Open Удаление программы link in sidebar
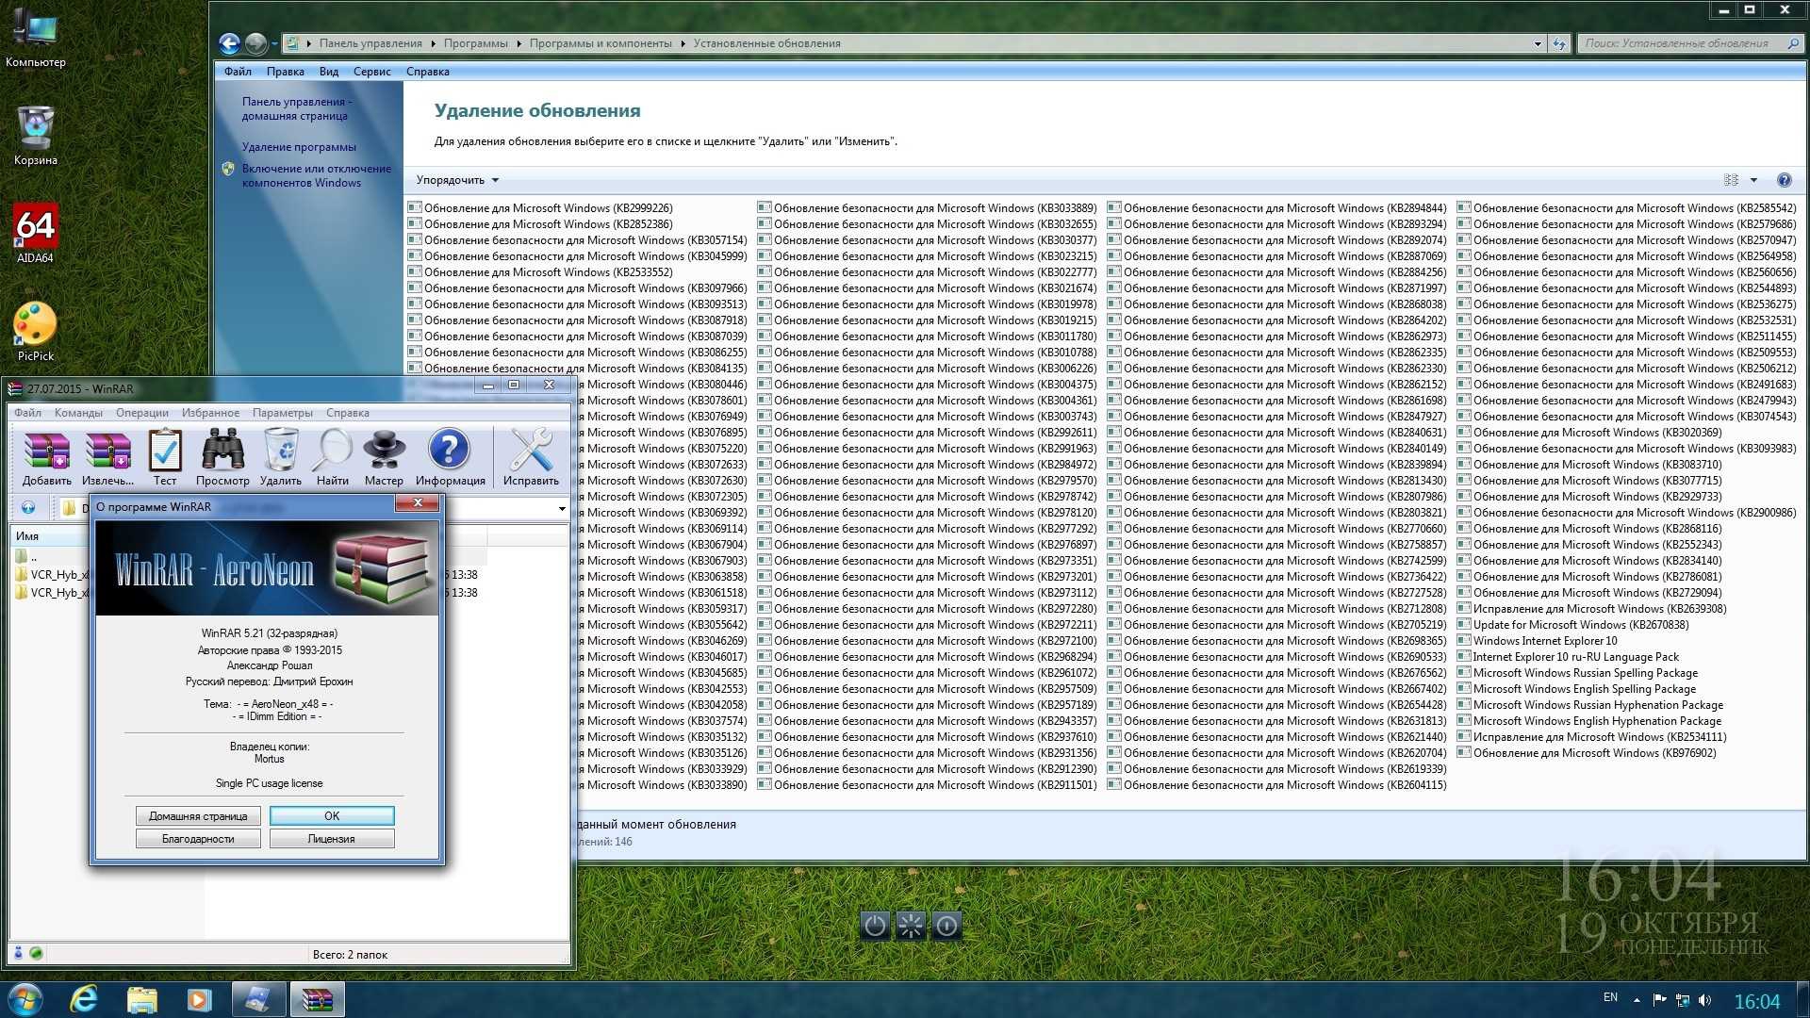 (x=299, y=147)
